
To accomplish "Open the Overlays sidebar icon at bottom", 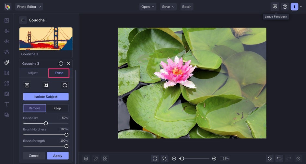I will [6, 115].
